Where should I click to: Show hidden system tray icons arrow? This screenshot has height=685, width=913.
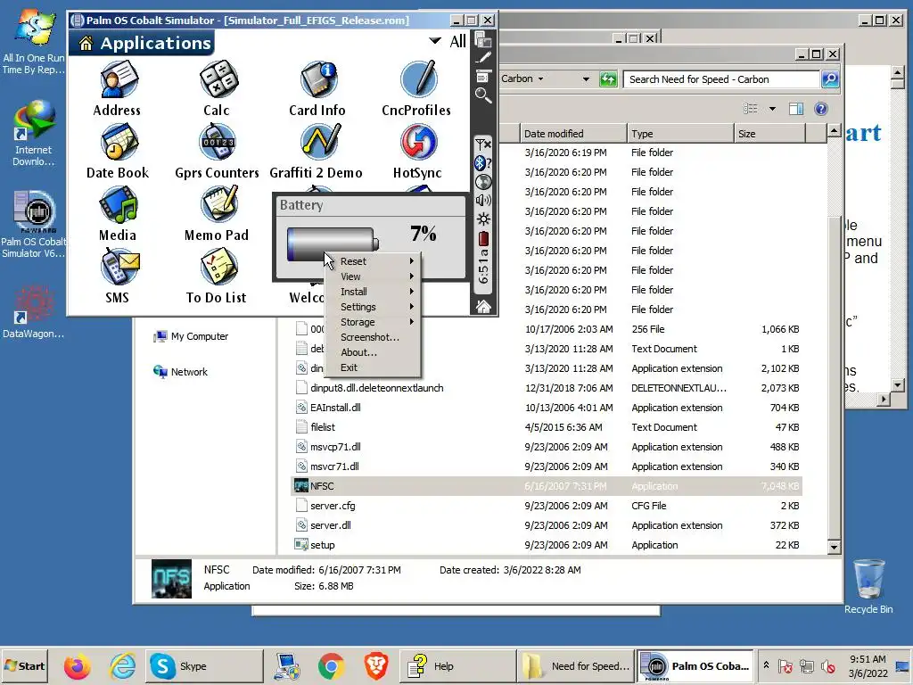coord(766,664)
